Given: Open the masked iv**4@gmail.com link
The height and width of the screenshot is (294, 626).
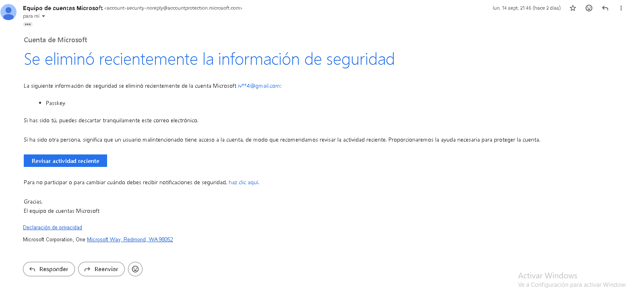Looking at the screenshot, I should coord(259,86).
